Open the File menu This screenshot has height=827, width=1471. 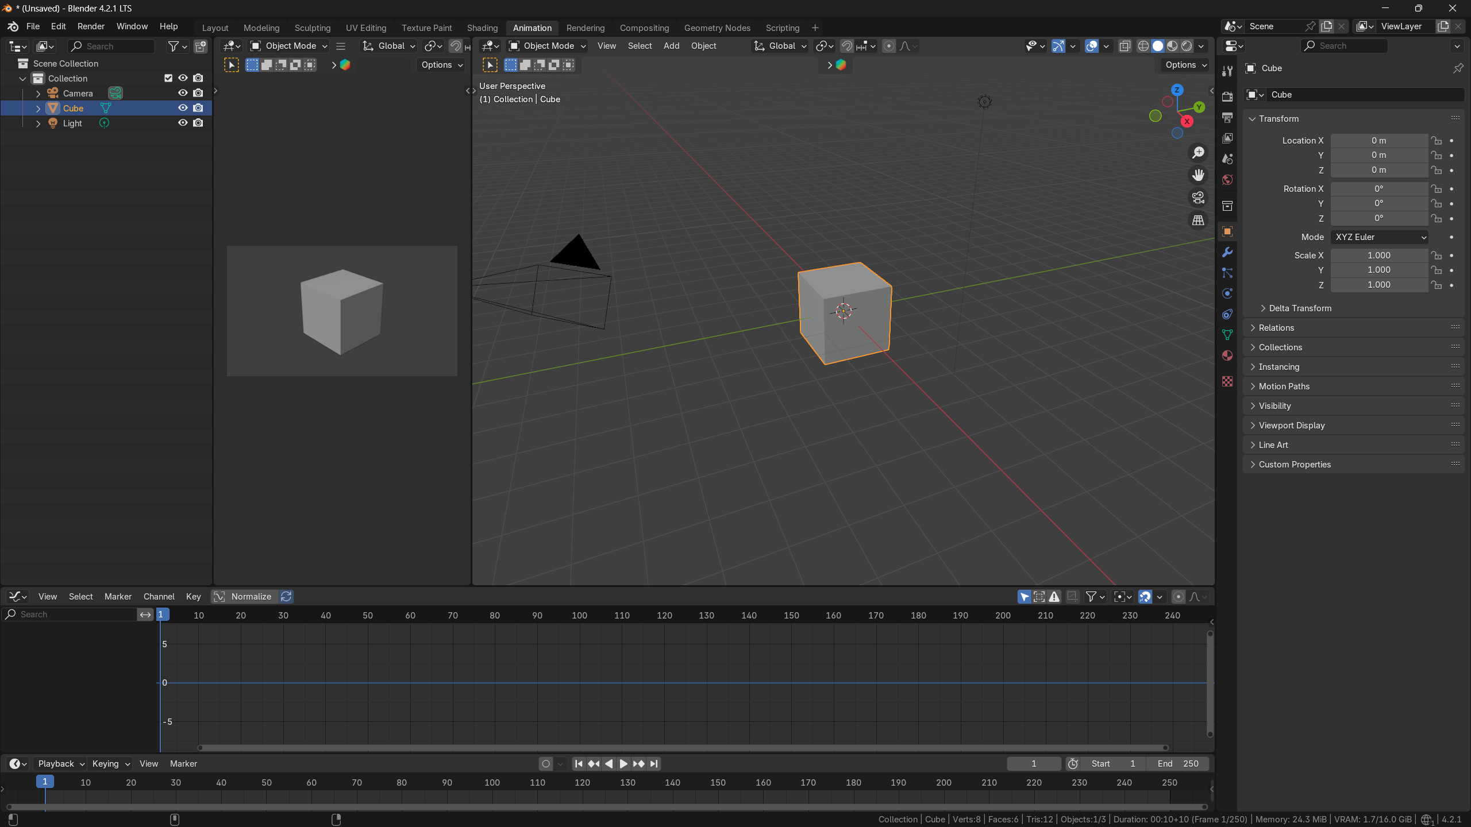(33, 26)
